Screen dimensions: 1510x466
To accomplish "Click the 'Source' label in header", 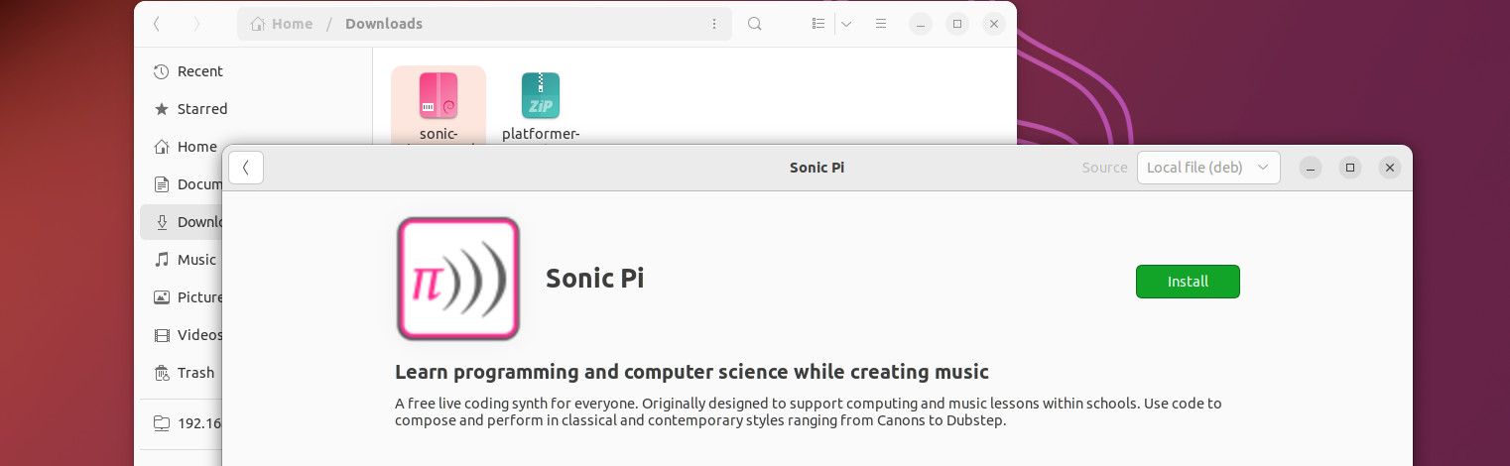I will point(1104,168).
